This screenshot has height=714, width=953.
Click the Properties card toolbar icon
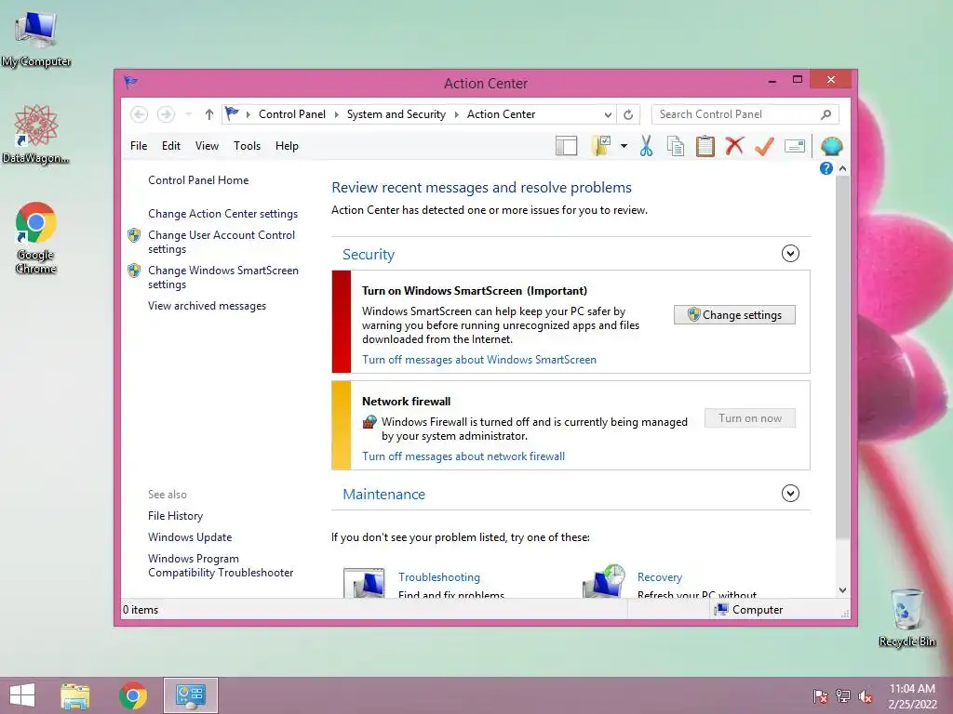[x=795, y=146]
